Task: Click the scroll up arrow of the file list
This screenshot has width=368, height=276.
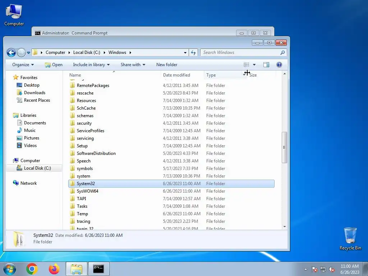Action: (285, 74)
